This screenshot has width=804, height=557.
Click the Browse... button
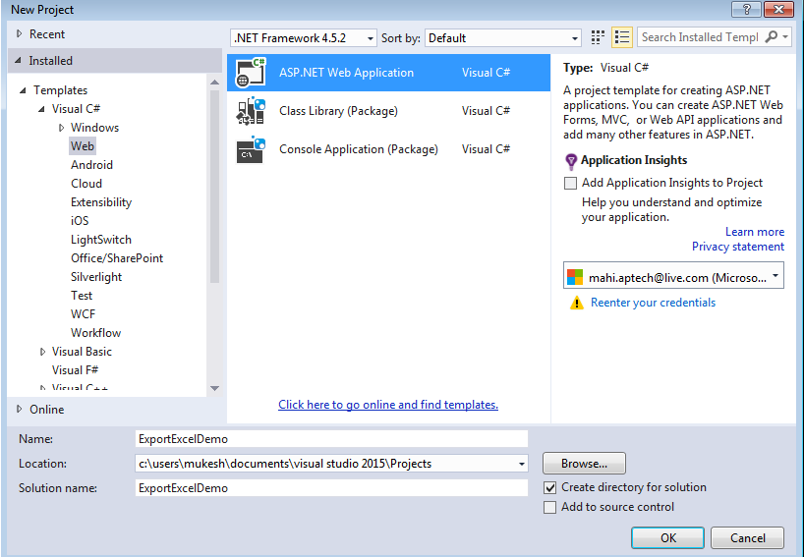point(584,464)
